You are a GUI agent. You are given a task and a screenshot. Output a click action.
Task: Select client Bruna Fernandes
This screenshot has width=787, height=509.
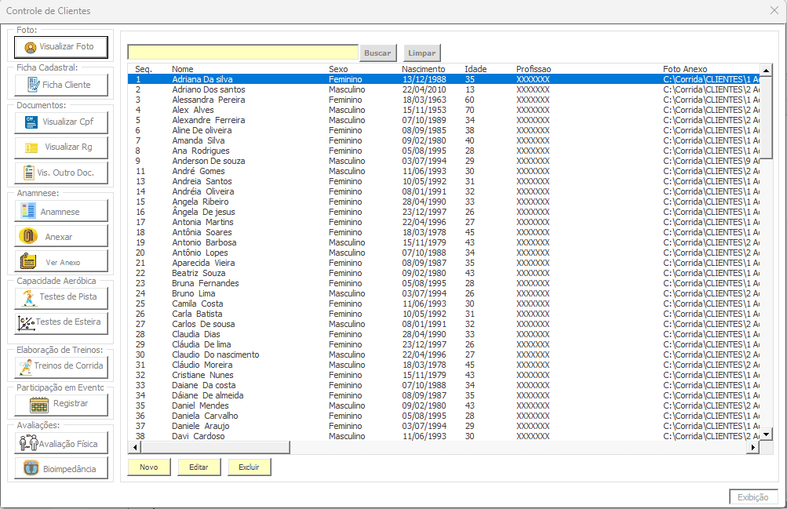click(443, 283)
